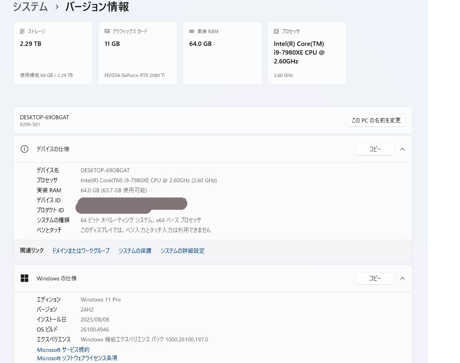Image resolution: width=460 pixels, height=363 pixels.
Task: Open ドメインまたはワークグループ link
Action: point(80,251)
